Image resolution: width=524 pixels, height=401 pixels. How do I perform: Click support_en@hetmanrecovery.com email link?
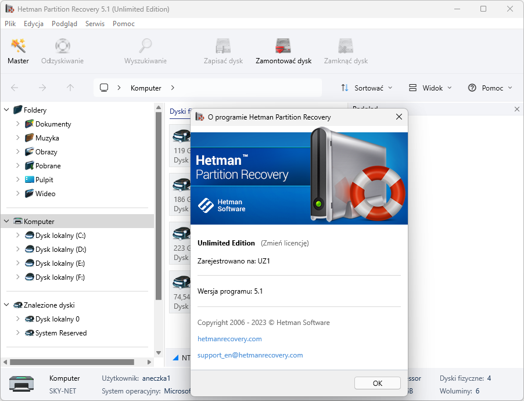(x=250, y=355)
